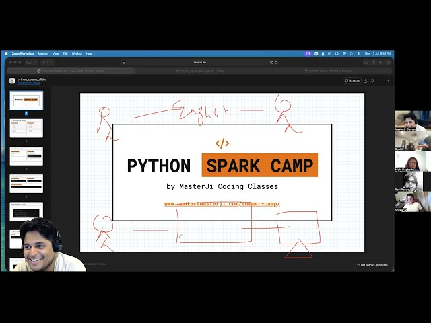431x323 pixels.
Task: Click the 'Let Manus generate' button
Action: [x=372, y=265]
